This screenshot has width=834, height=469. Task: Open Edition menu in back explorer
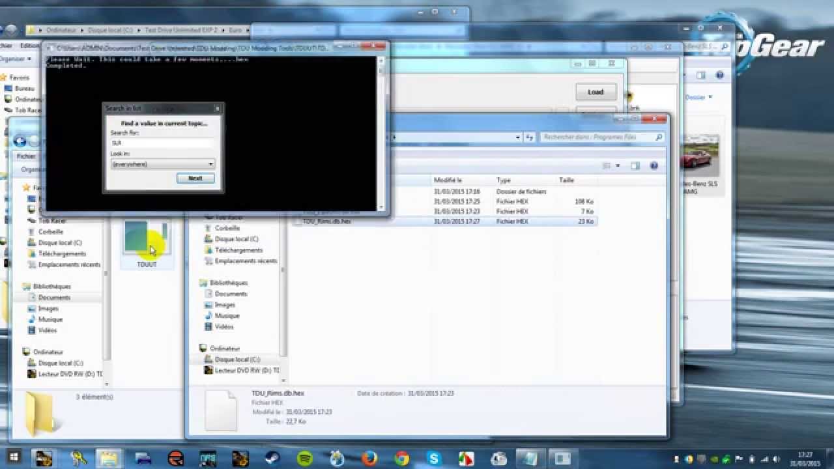[x=29, y=46]
